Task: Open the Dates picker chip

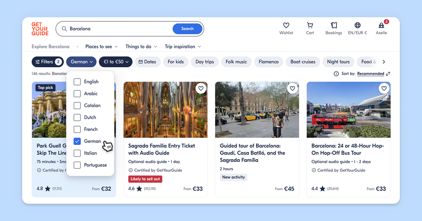Action: click(x=148, y=62)
